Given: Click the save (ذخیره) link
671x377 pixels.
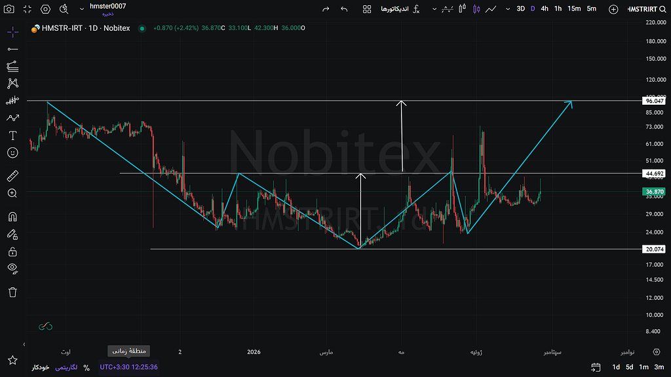Looking at the screenshot, I should pos(108,14).
